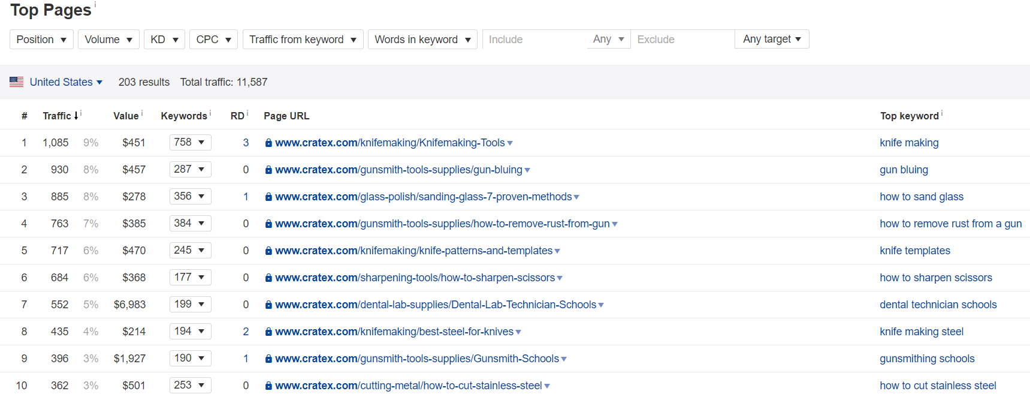Open the Traffic from keyword filter
Screen dimensions: 1030x397
coord(303,40)
